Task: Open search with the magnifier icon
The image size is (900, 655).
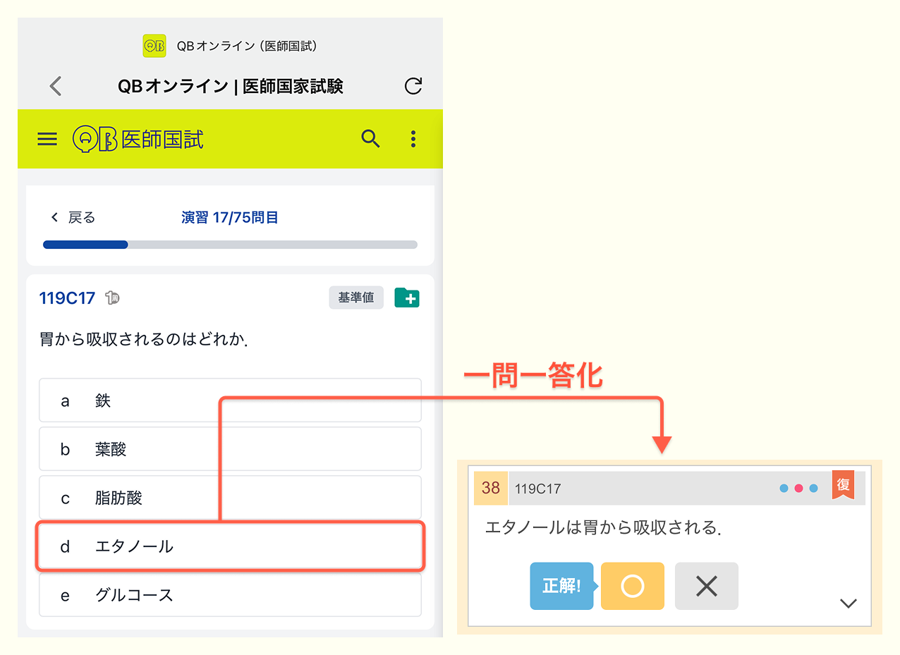Action: [370, 139]
